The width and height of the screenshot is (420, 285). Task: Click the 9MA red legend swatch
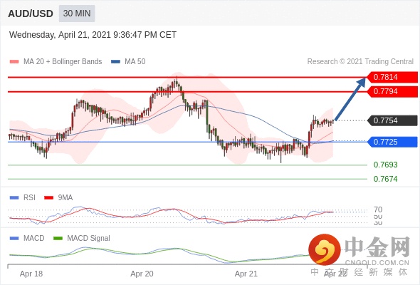(48, 198)
